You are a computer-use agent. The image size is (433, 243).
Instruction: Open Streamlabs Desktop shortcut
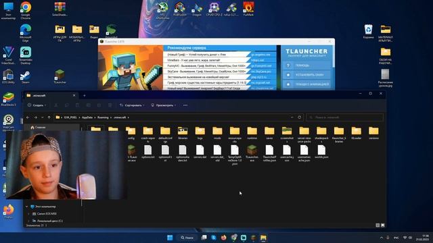[26, 55]
